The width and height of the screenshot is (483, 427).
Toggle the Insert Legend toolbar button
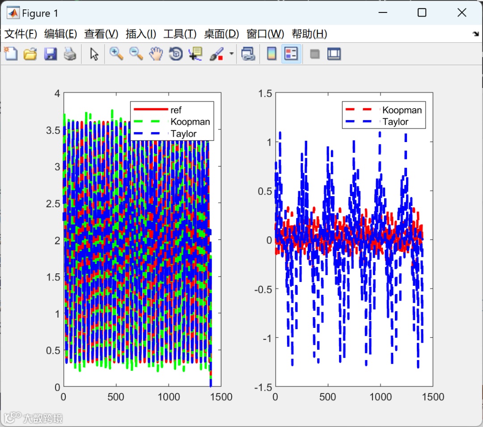click(x=291, y=54)
